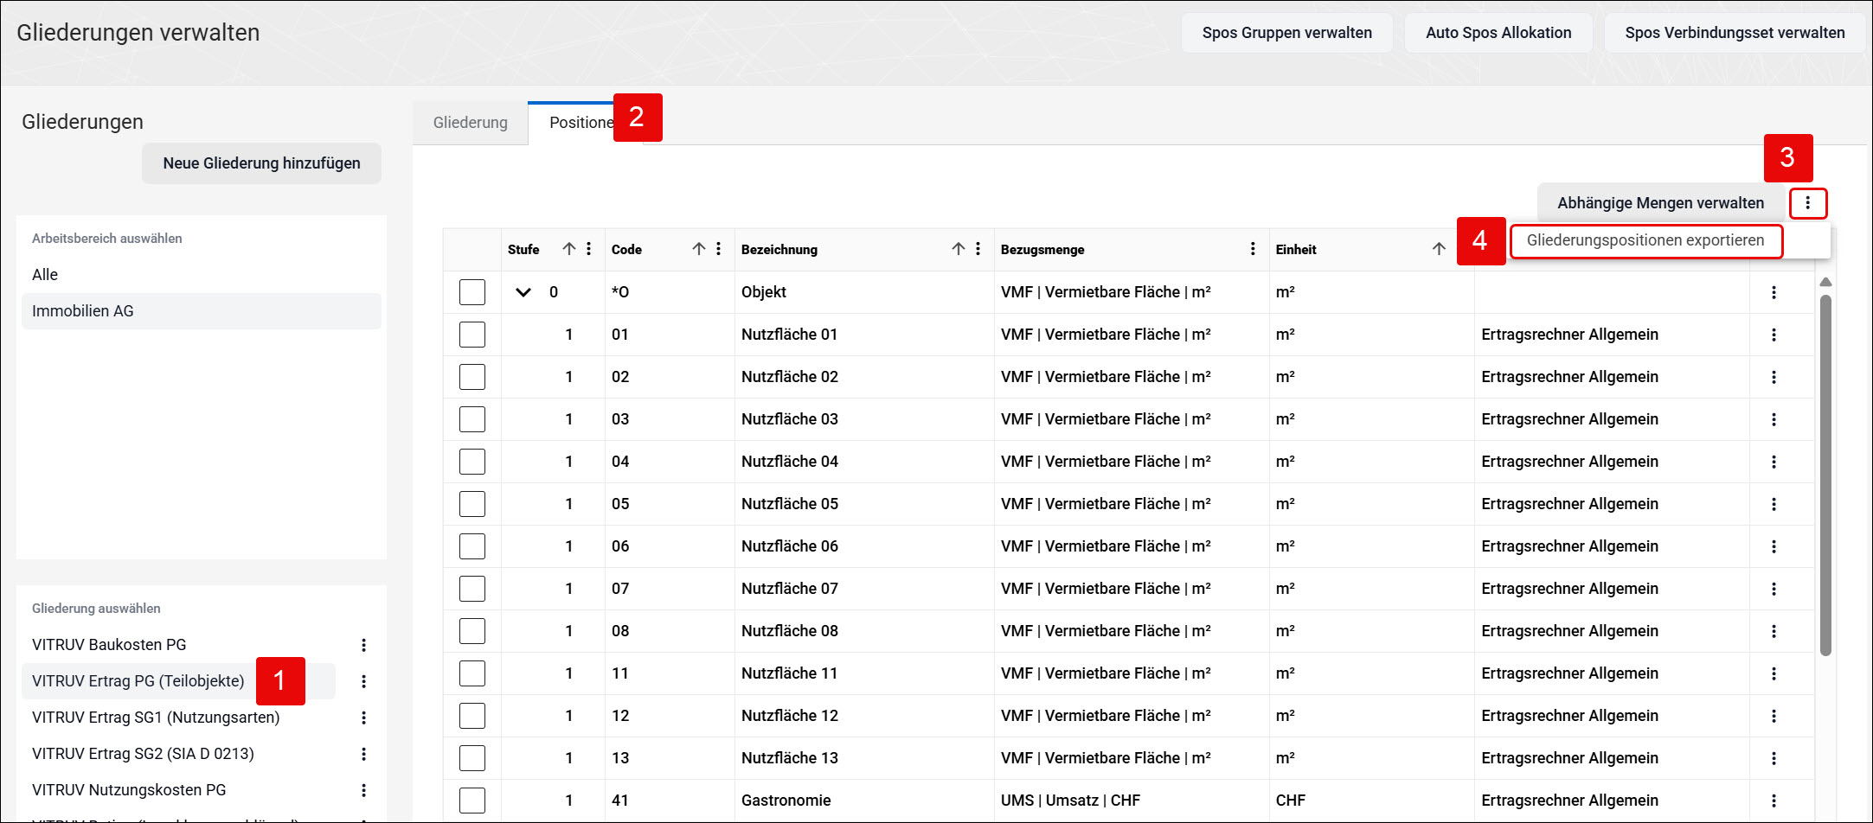Sort by Stufe column arrow

coord(568,249)
